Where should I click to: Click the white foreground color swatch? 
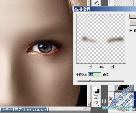pyautogui.click(x=94, y=88)
